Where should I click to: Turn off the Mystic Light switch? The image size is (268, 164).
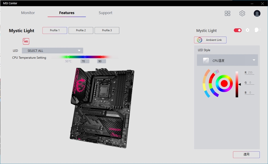(238, 30)
